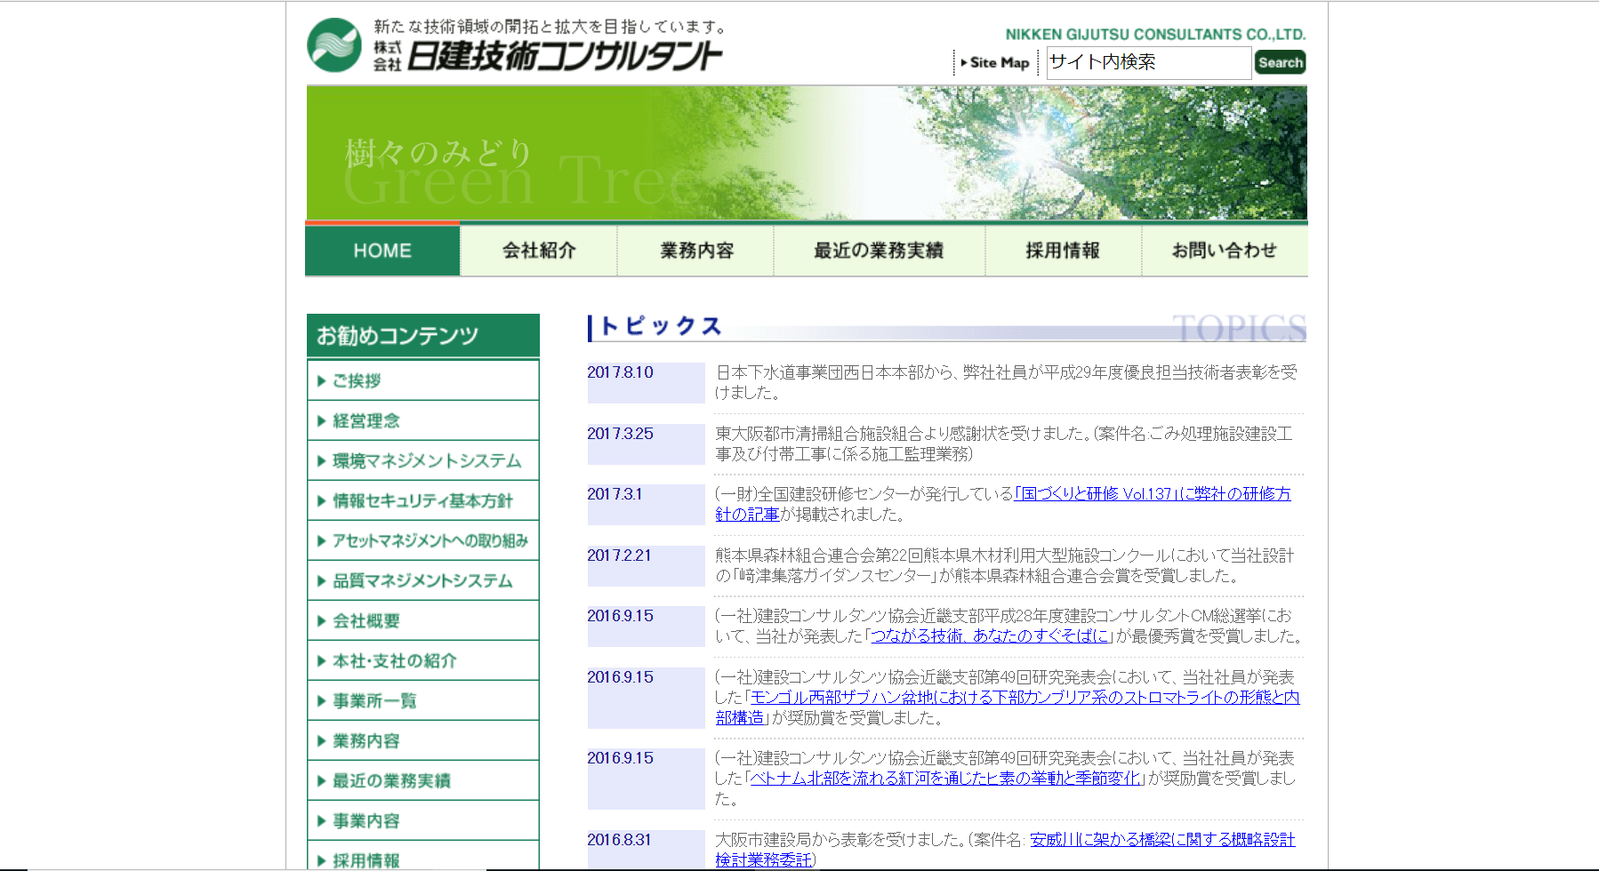Screen dimensions: 1599x871
Task: Open the 最近の業務実績 navigation tab
Action: point(879,251)
